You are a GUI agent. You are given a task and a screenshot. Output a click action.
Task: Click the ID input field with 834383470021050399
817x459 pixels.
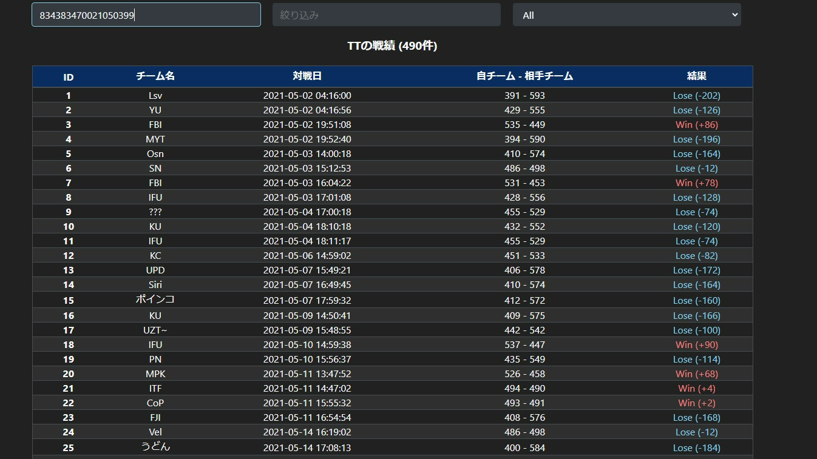pyautogui.click(x=146, y=15)
